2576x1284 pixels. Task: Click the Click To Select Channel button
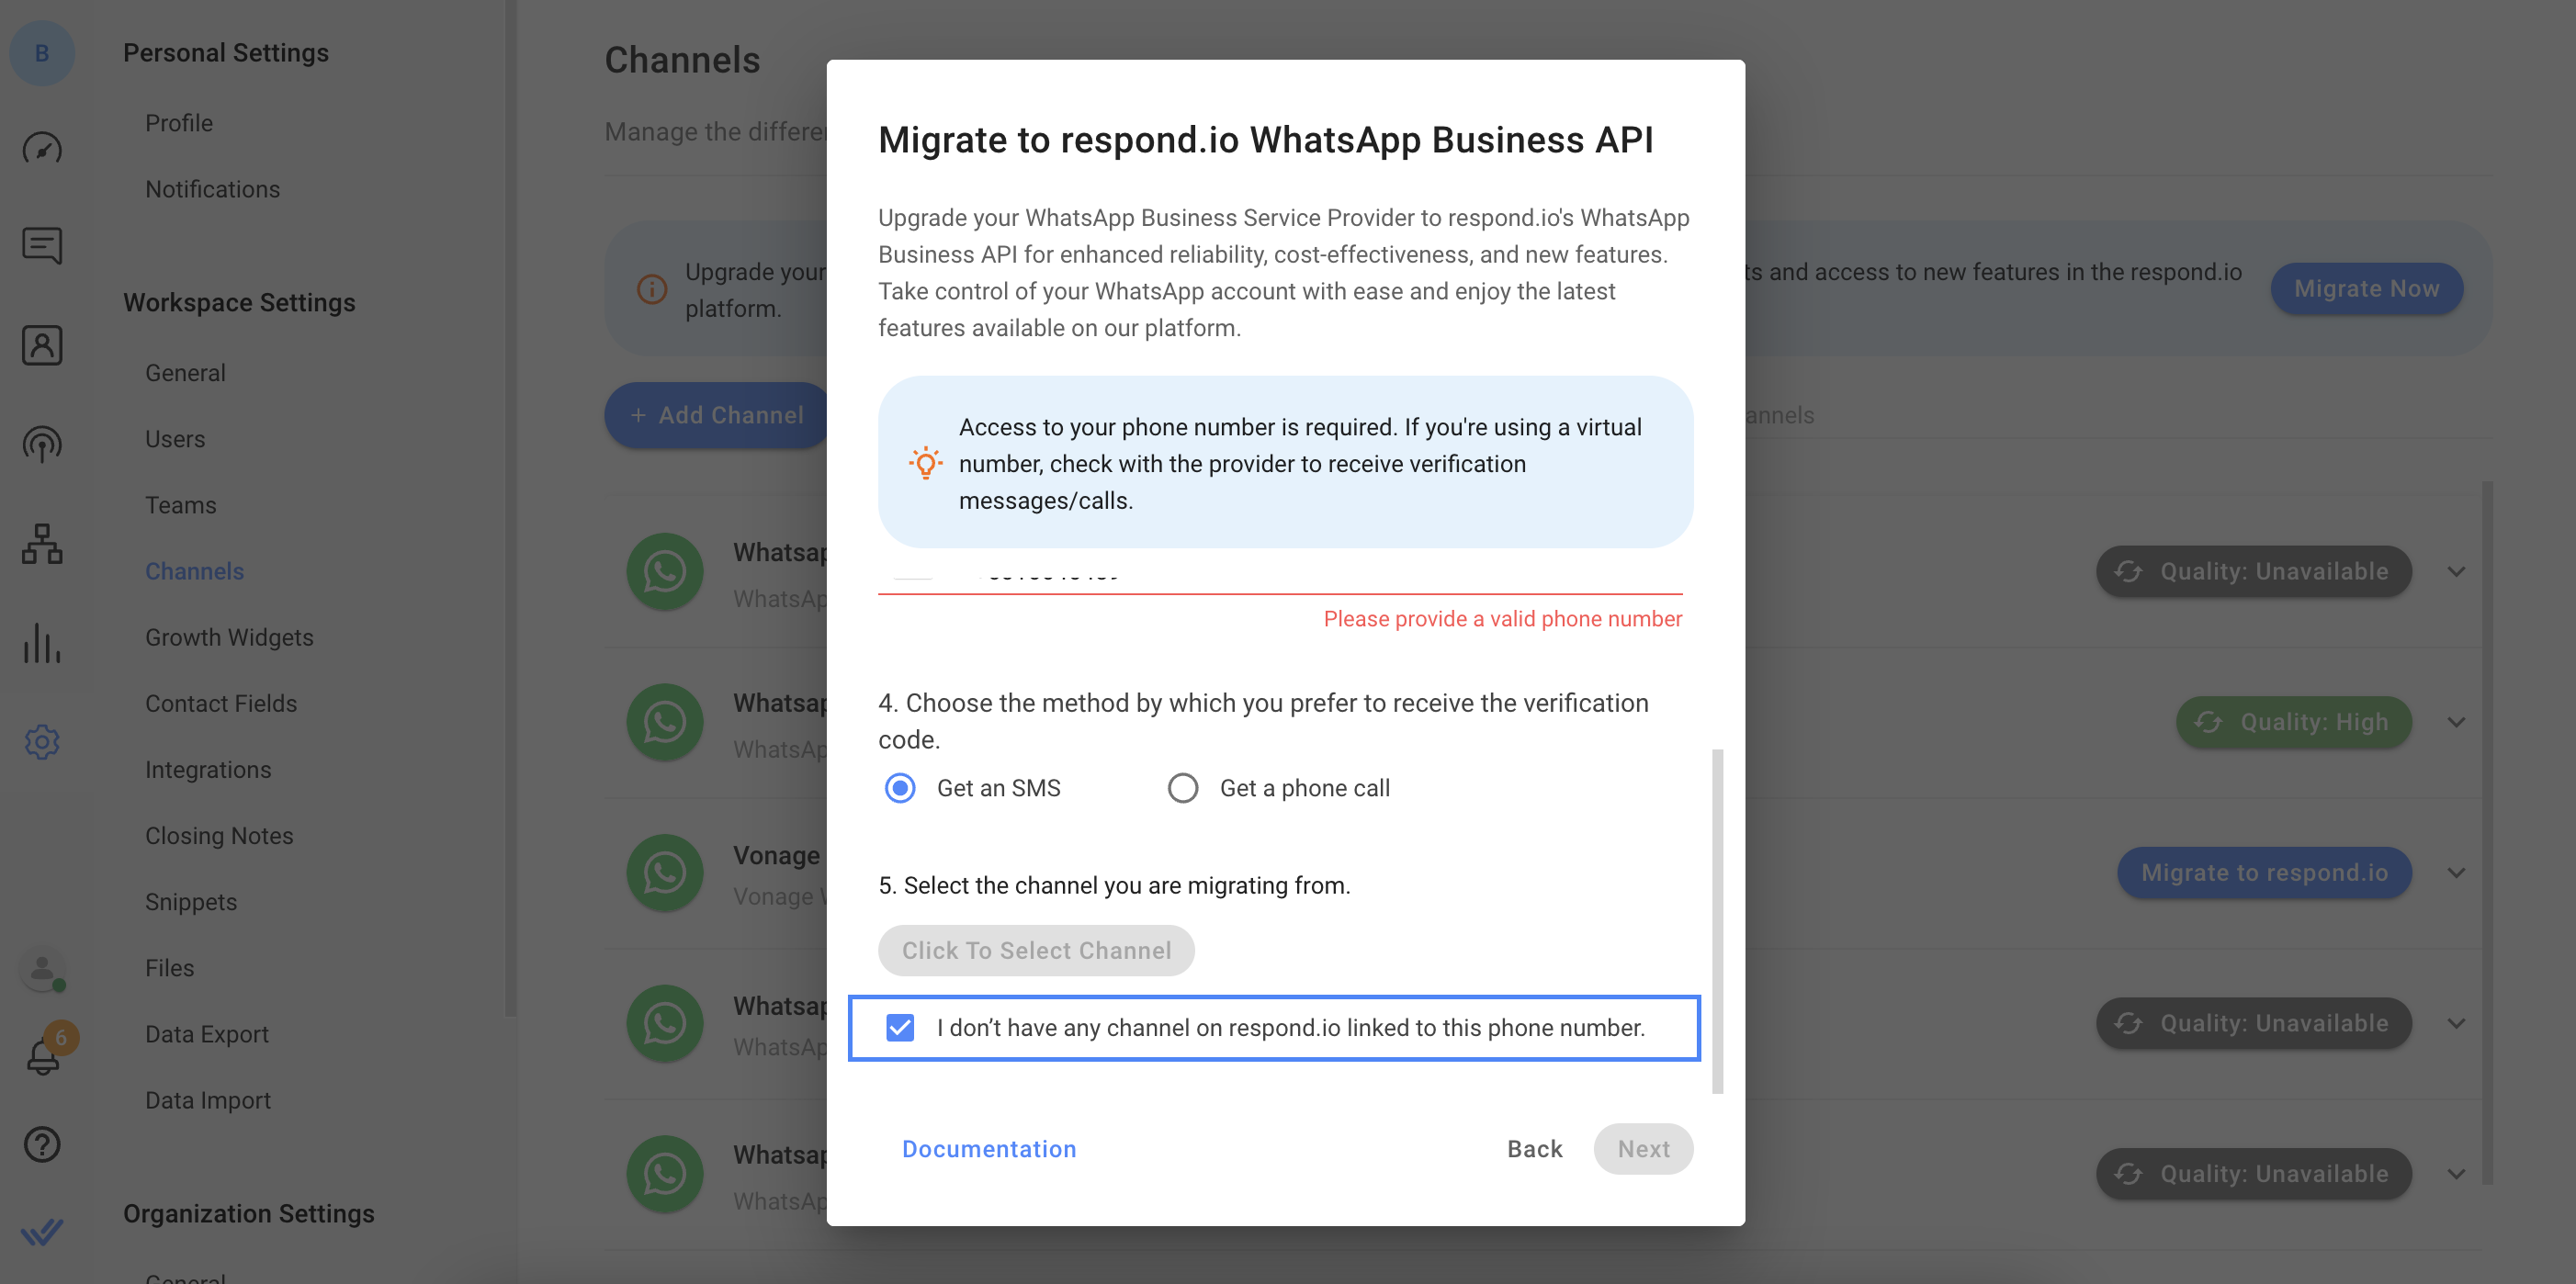[x=1036, y=950]
